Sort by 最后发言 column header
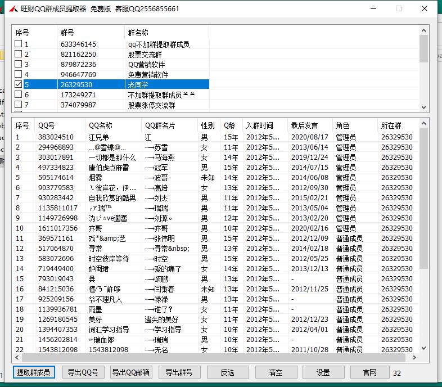442x387 pixels. point(310,125)
